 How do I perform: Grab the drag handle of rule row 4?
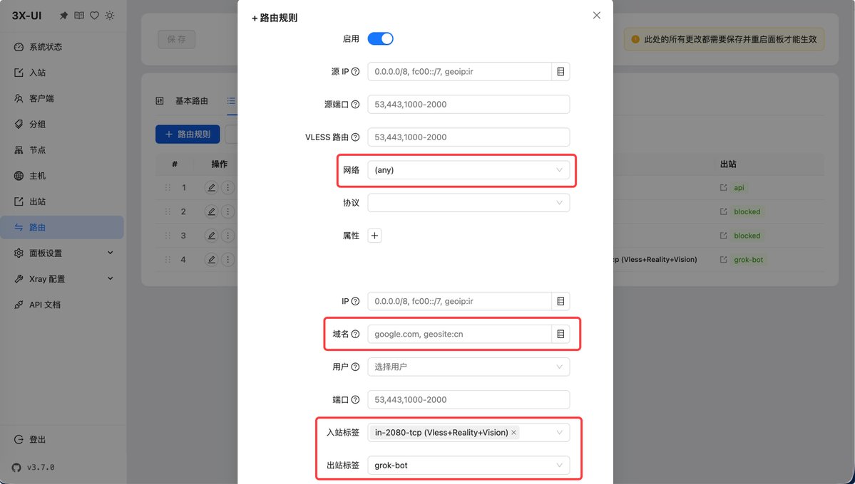tap(168, 260)
